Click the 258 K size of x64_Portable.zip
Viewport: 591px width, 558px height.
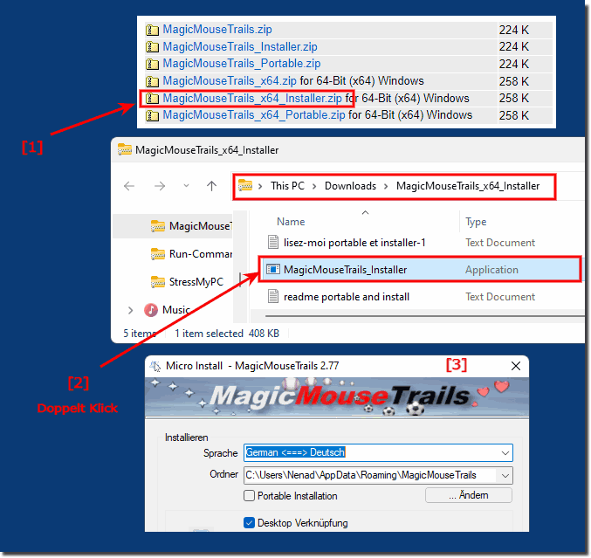(x=513, y=115)
